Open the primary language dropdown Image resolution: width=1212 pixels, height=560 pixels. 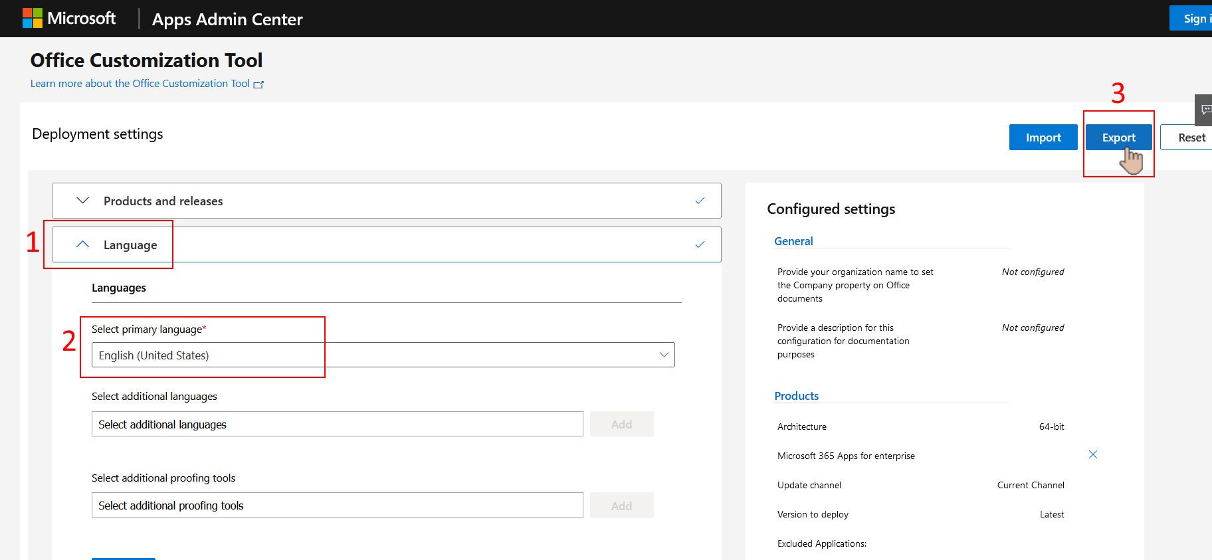383,355
